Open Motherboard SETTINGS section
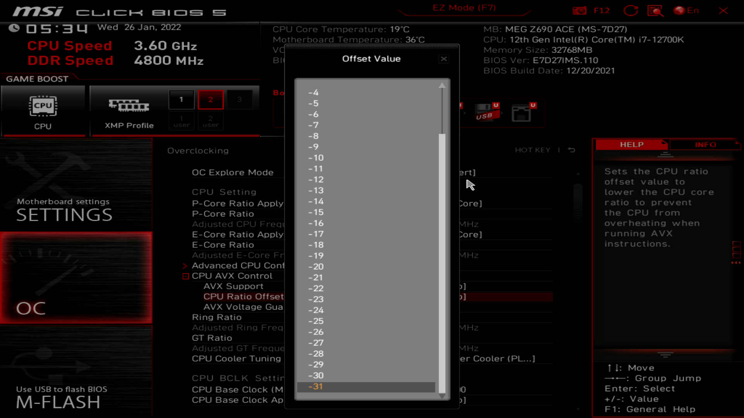This screenshot has height=418, width=744. pos(76,185)
